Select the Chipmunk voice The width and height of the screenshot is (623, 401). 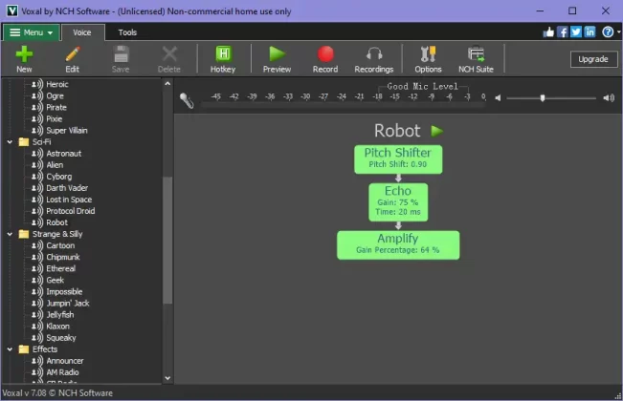coord(63,257)
